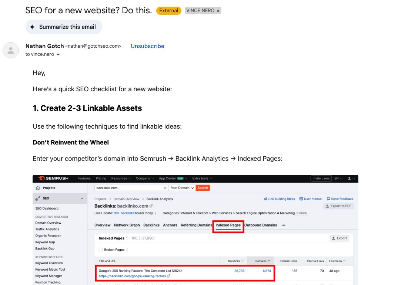The image size is (398, 285).
Task: Switch to the Overview tab
Action: [102, 225]
